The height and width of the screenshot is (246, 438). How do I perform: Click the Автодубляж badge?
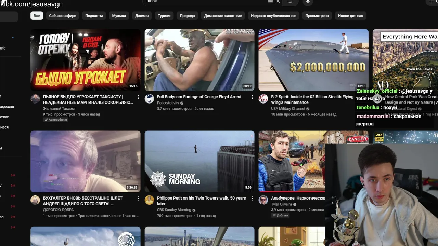55,120
